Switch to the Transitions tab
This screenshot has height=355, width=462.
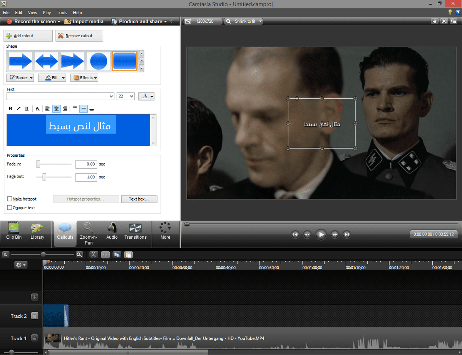tap(136, 231)
